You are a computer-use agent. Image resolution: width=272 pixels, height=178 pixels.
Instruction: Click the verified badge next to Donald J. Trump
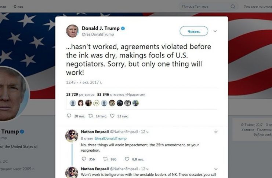pyautogui.click(x=123, y=28)
